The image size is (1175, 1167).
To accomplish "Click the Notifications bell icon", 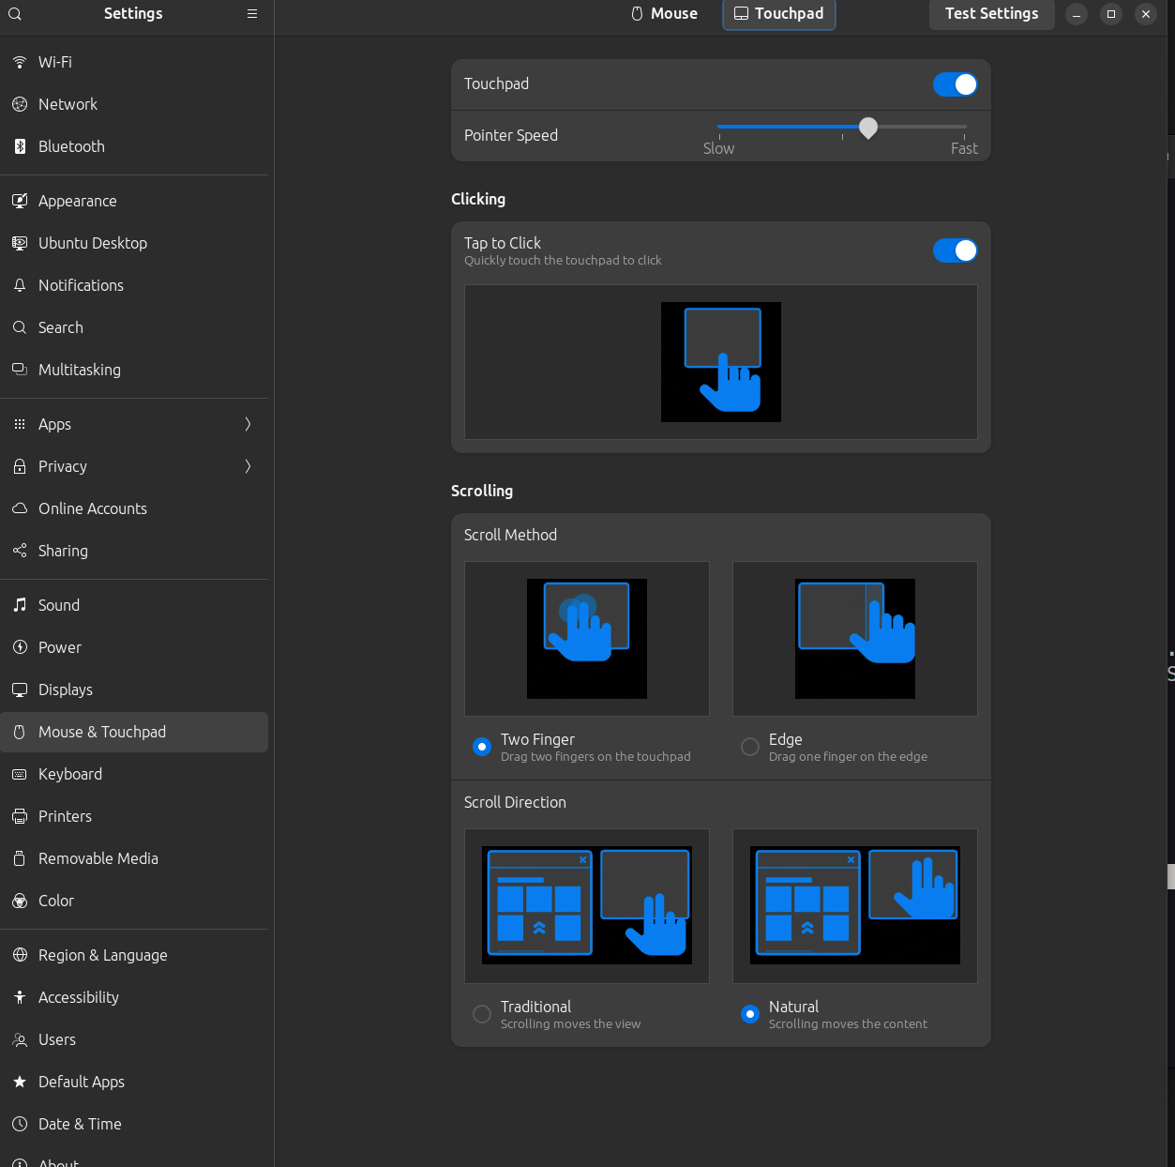I will click(x=20, y=285).
